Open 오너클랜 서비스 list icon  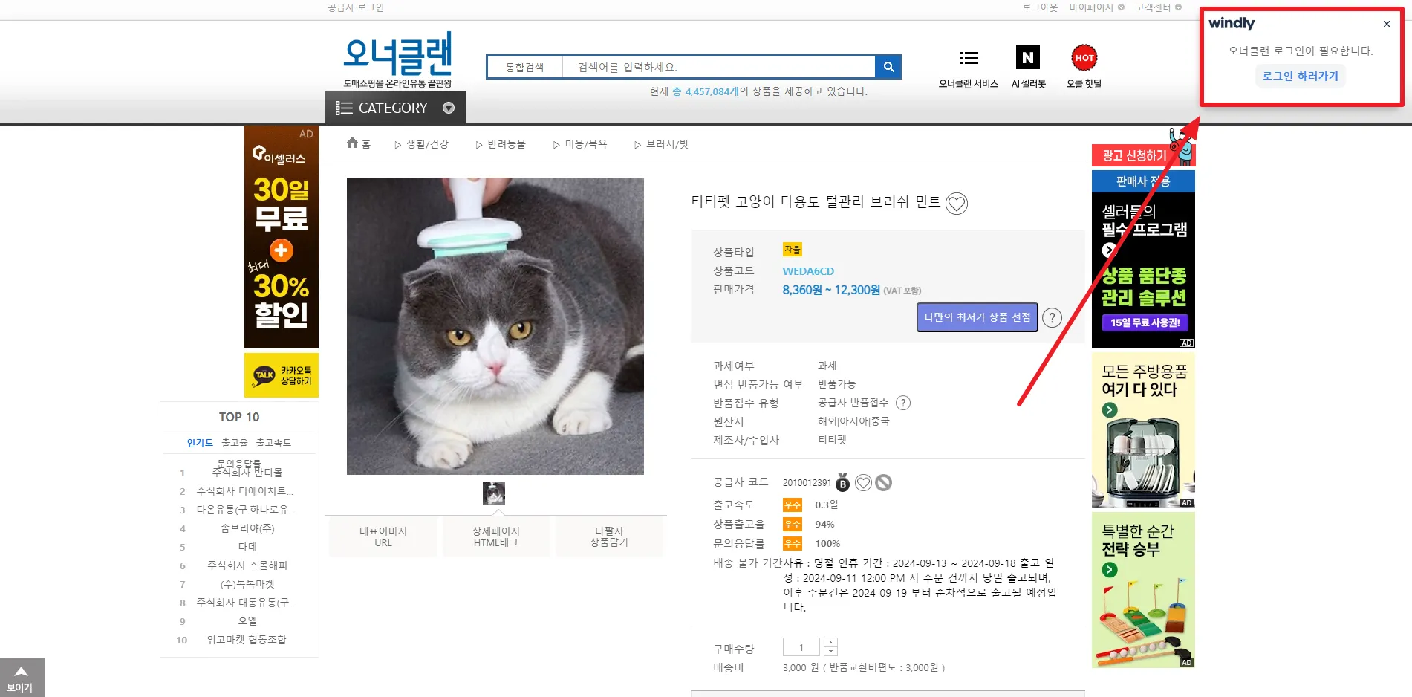click(969, 58)
